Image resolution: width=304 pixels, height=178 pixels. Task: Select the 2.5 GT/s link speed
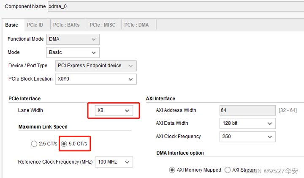[x=34, y=144]
